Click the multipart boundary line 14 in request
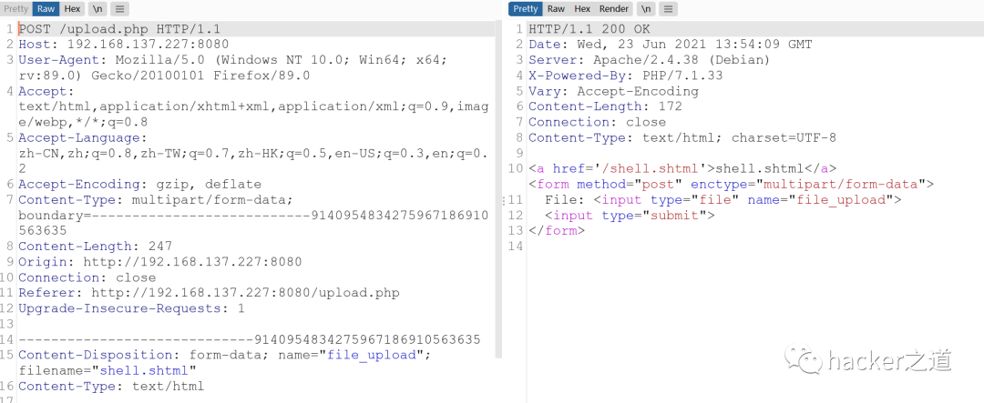Viewport: 984px width, 403px height. tap(250, 339)
